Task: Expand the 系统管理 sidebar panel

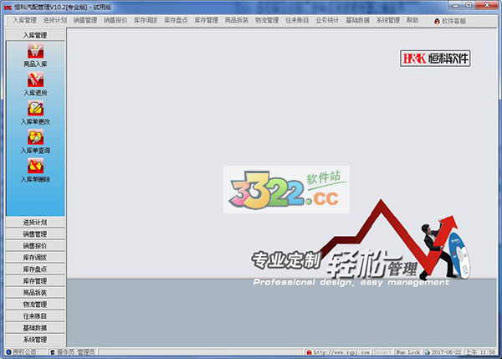Action: [x=35, y=340]
